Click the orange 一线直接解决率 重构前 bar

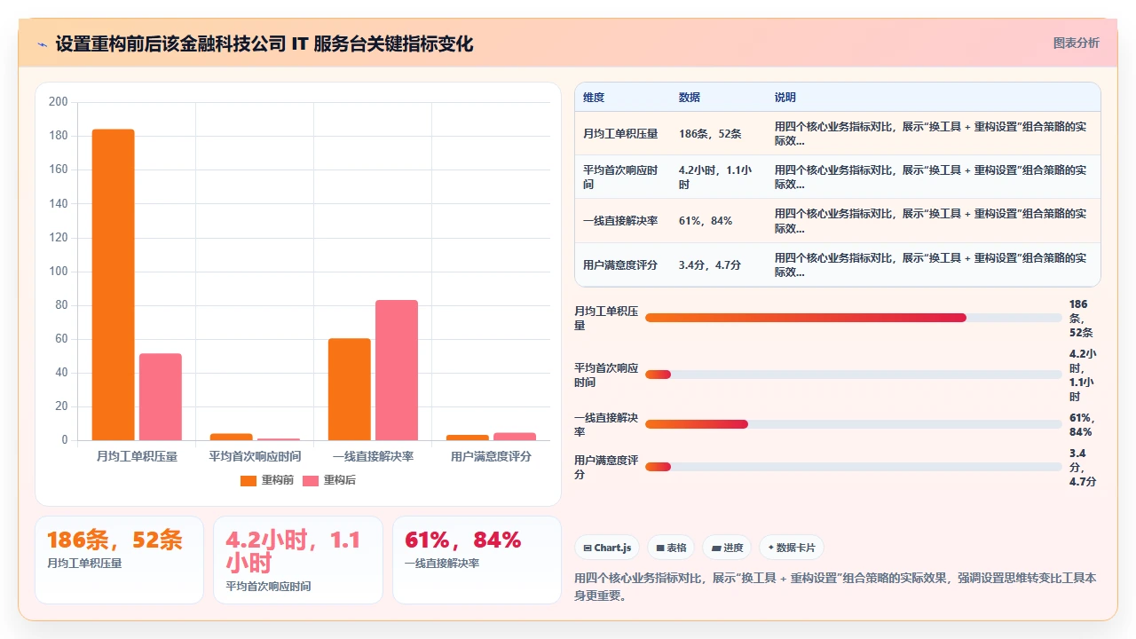[x=350, y=389]
